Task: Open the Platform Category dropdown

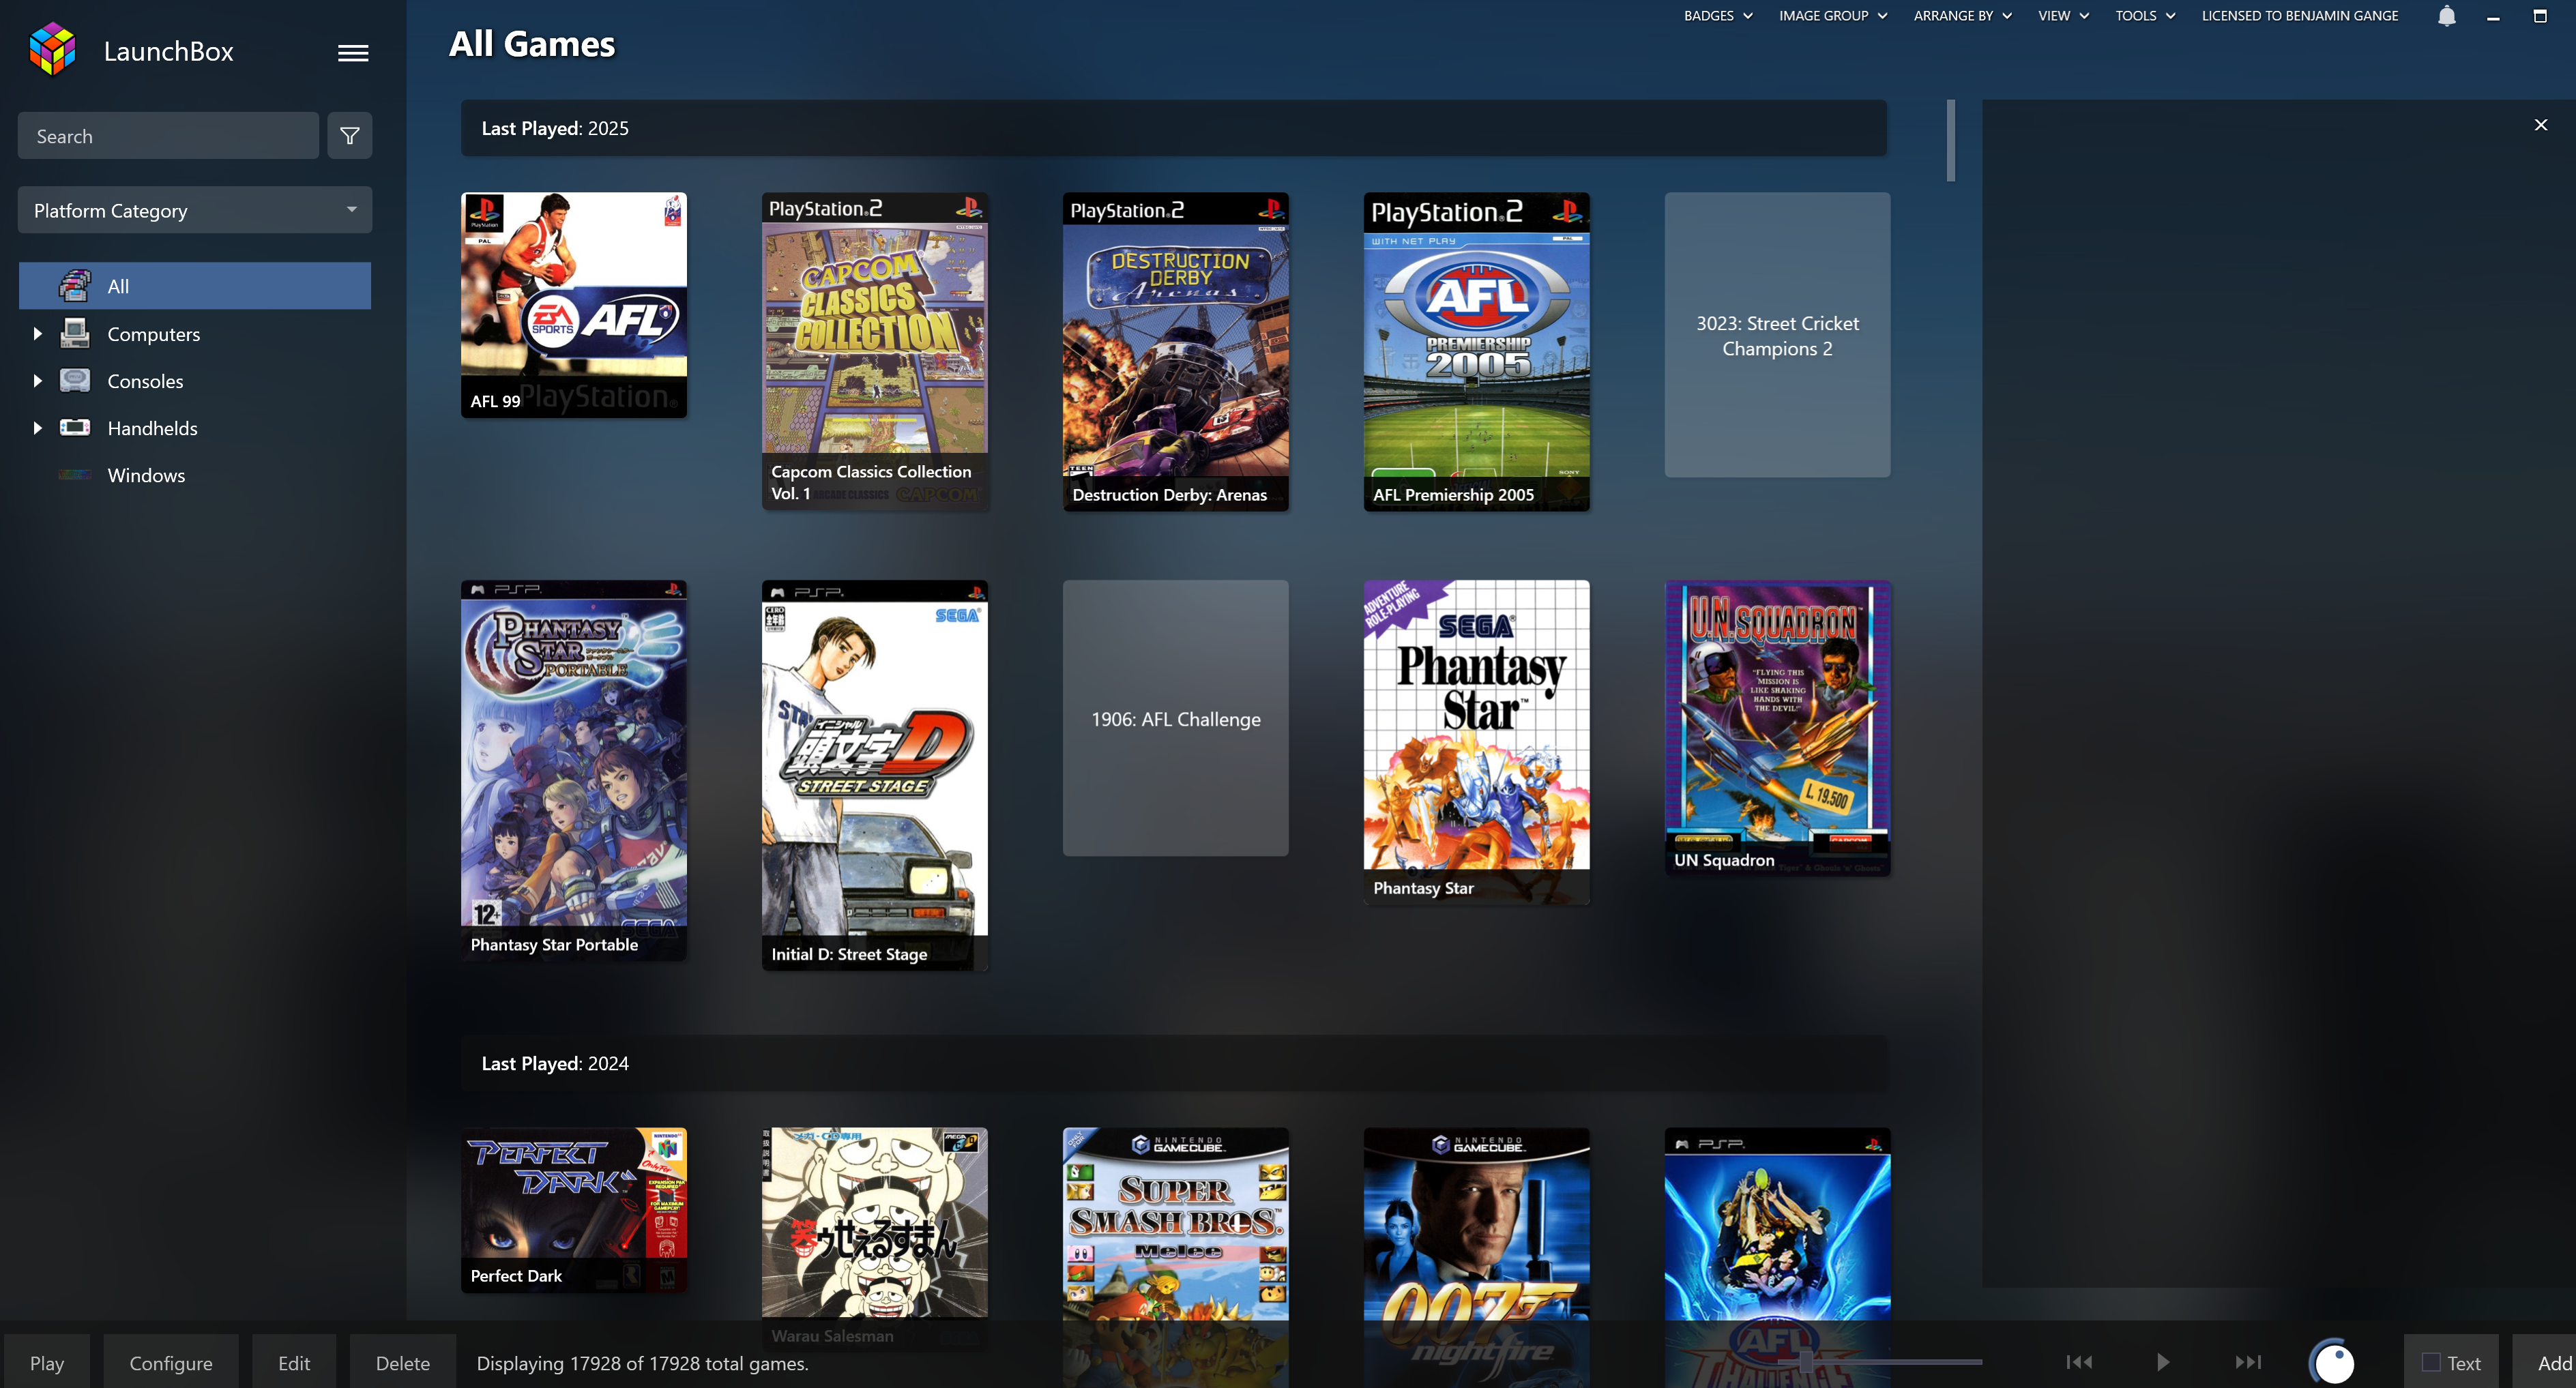Action: (x=195, y=210)
